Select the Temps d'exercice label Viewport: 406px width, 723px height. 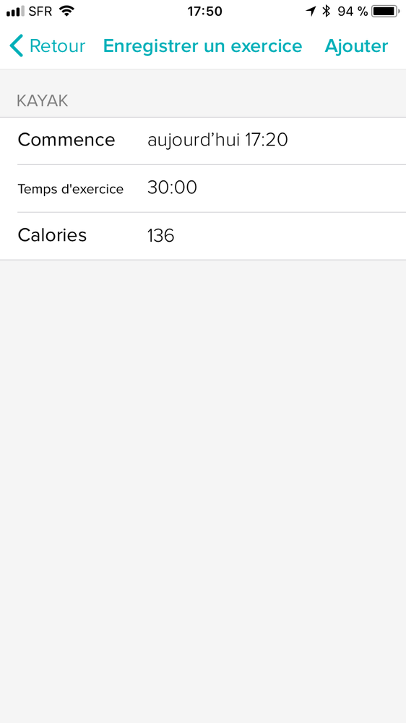[70, 189]
